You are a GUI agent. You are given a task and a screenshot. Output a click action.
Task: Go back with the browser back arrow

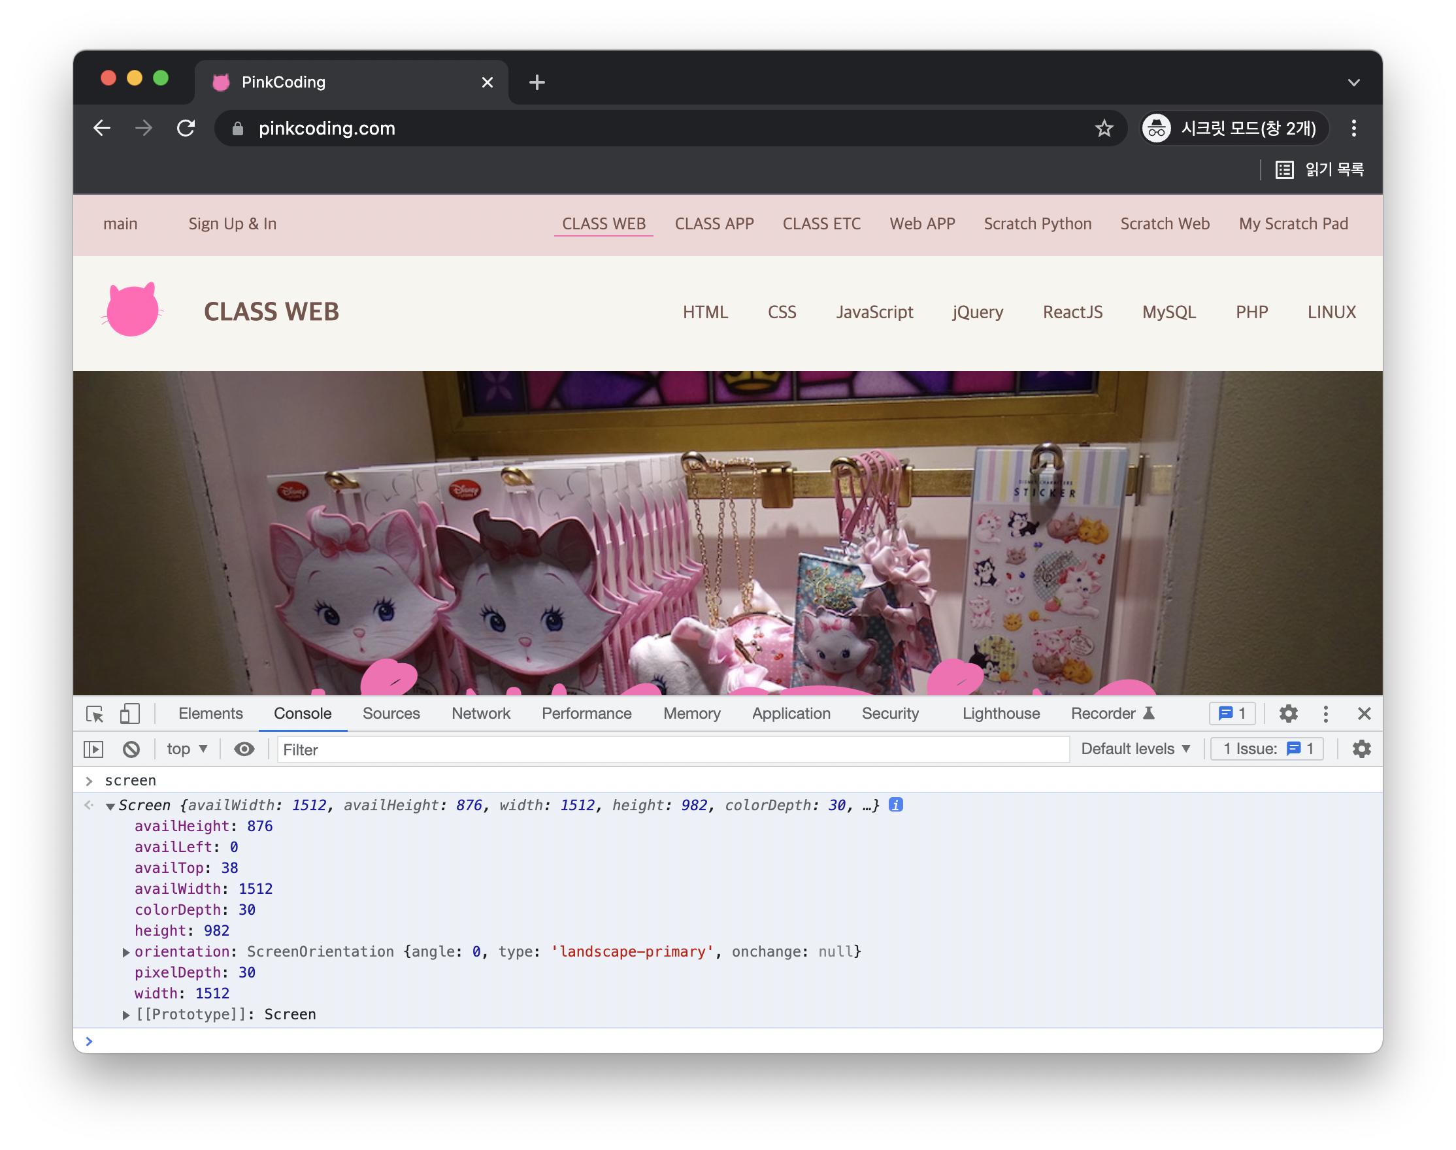[103, 128]
